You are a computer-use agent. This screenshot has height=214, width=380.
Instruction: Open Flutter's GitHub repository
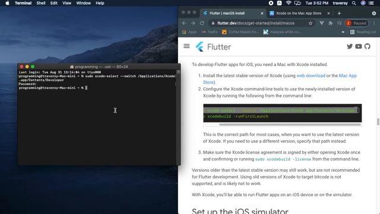click(368, 46)
